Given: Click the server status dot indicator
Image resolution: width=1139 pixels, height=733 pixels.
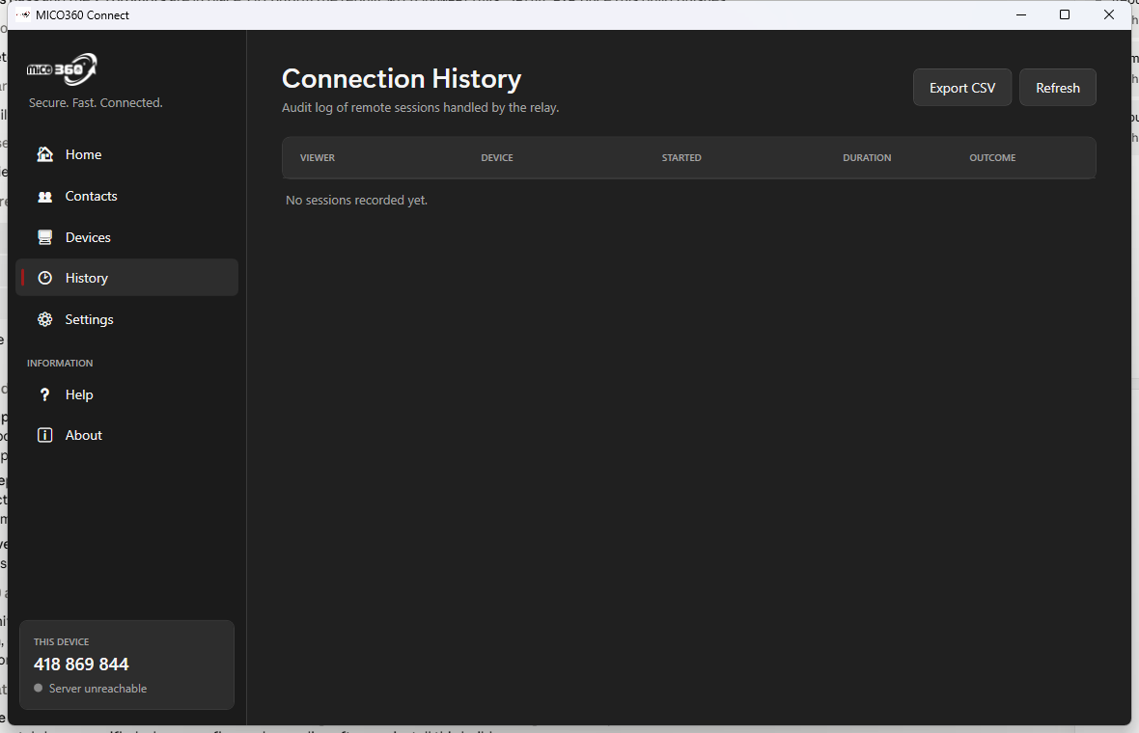Looking at the screenshot, I should [39, 688].
